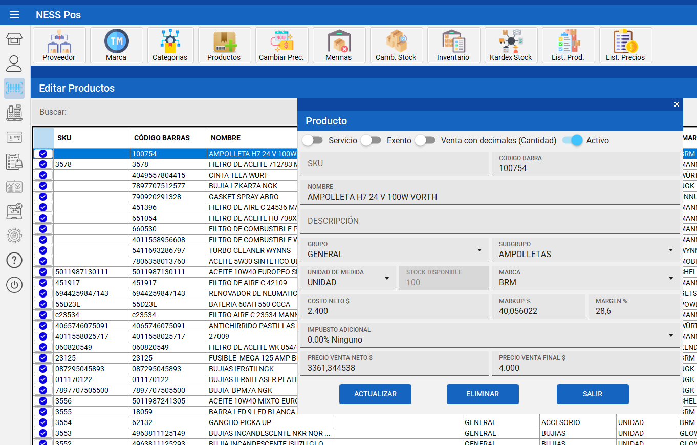Click the MARGEN % field
697x445 pixels.
(634, 307)
